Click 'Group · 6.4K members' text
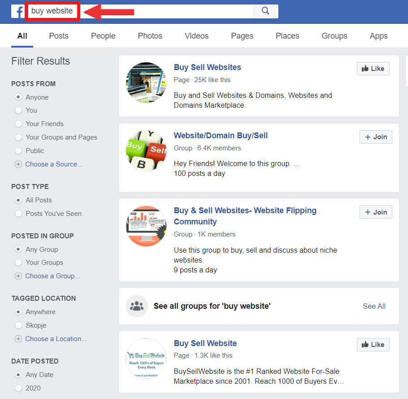This screenshot has width=408, height=399. (208, 148)
